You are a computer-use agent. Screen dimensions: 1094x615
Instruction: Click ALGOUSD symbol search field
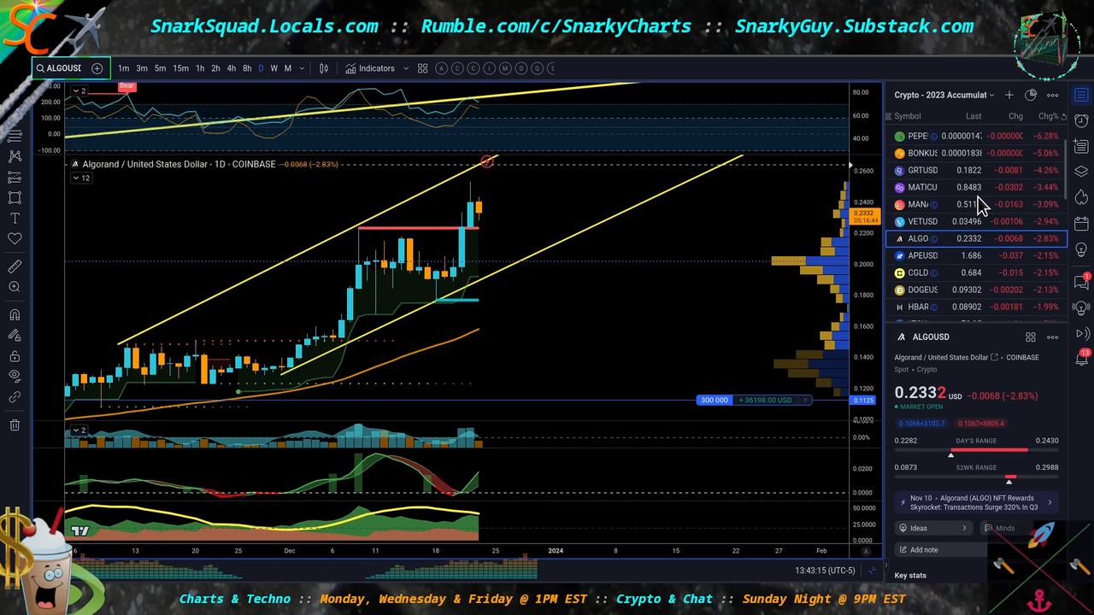[x=60, y=68]
